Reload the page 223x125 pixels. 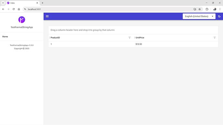click(14, 9)
